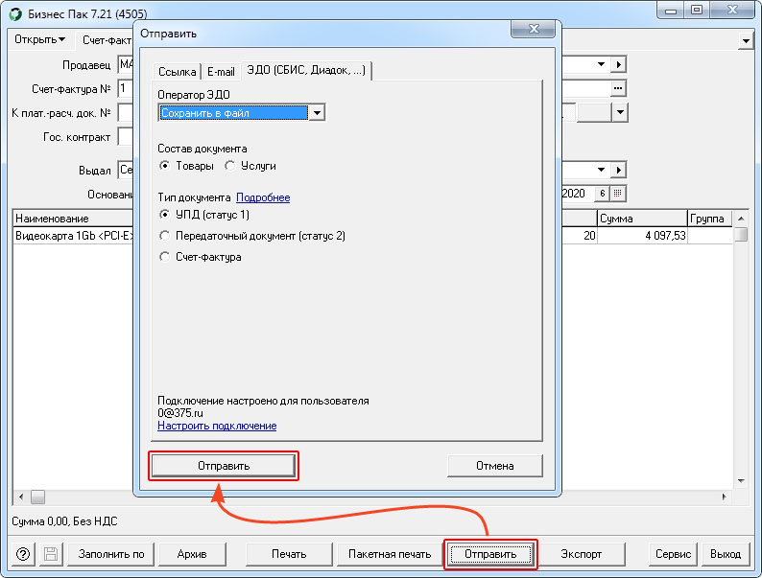Open the Открыть dropdown menu
The height and width of the screenshot is (578, 762).
pos(40,39)
